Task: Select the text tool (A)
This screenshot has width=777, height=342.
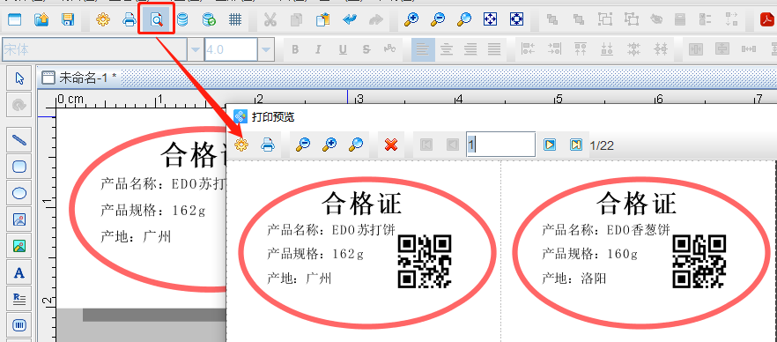Action: [x=18, y=272]
